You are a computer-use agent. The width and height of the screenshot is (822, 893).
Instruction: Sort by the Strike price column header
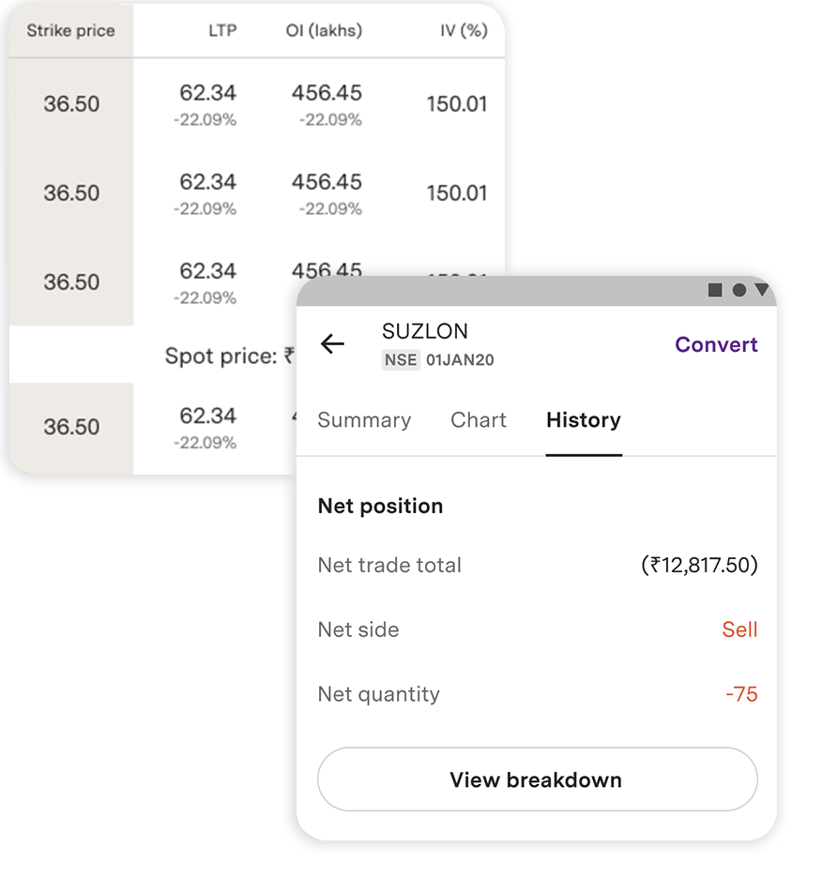click(x=70, y=30)
